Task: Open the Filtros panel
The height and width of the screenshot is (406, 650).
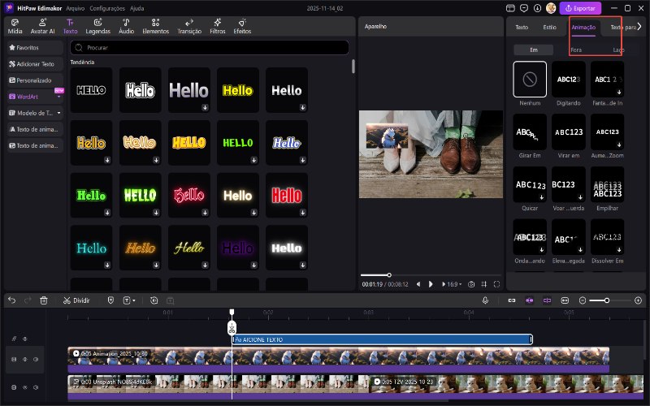Action: coord(217,26)
